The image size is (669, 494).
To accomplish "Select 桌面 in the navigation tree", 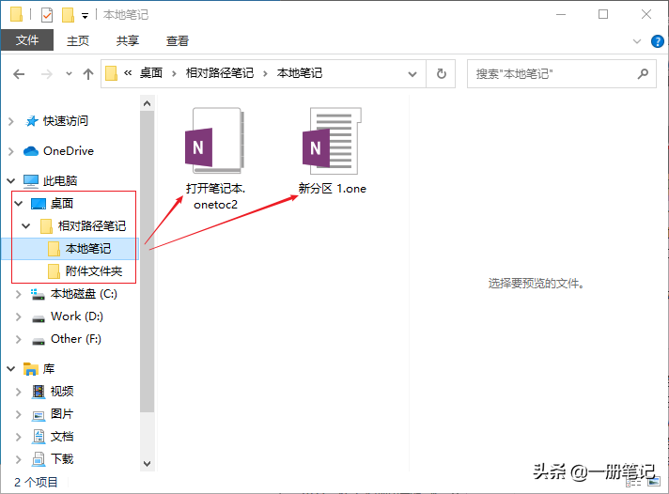I will pos(62,204).
